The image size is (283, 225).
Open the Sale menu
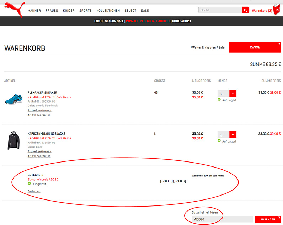pos(145,11)
